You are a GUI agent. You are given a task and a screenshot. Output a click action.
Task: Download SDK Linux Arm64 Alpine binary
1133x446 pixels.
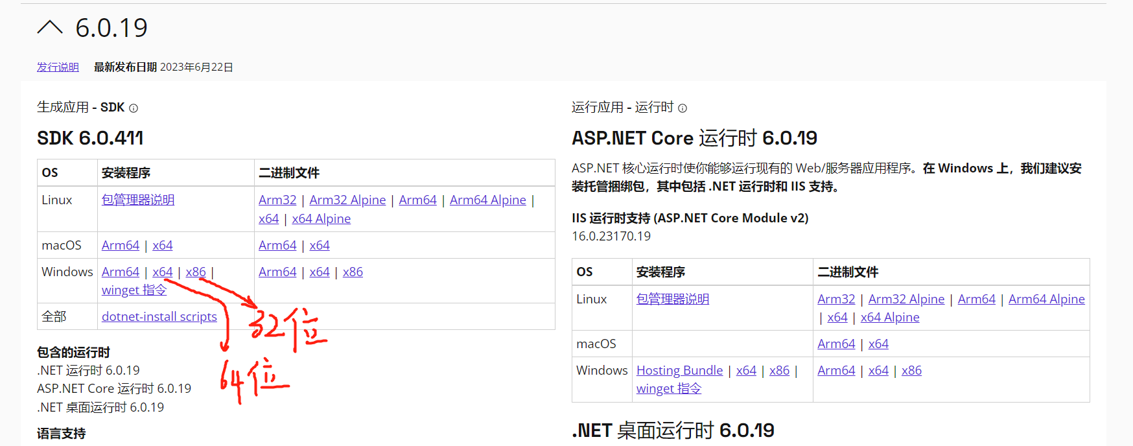488,200
